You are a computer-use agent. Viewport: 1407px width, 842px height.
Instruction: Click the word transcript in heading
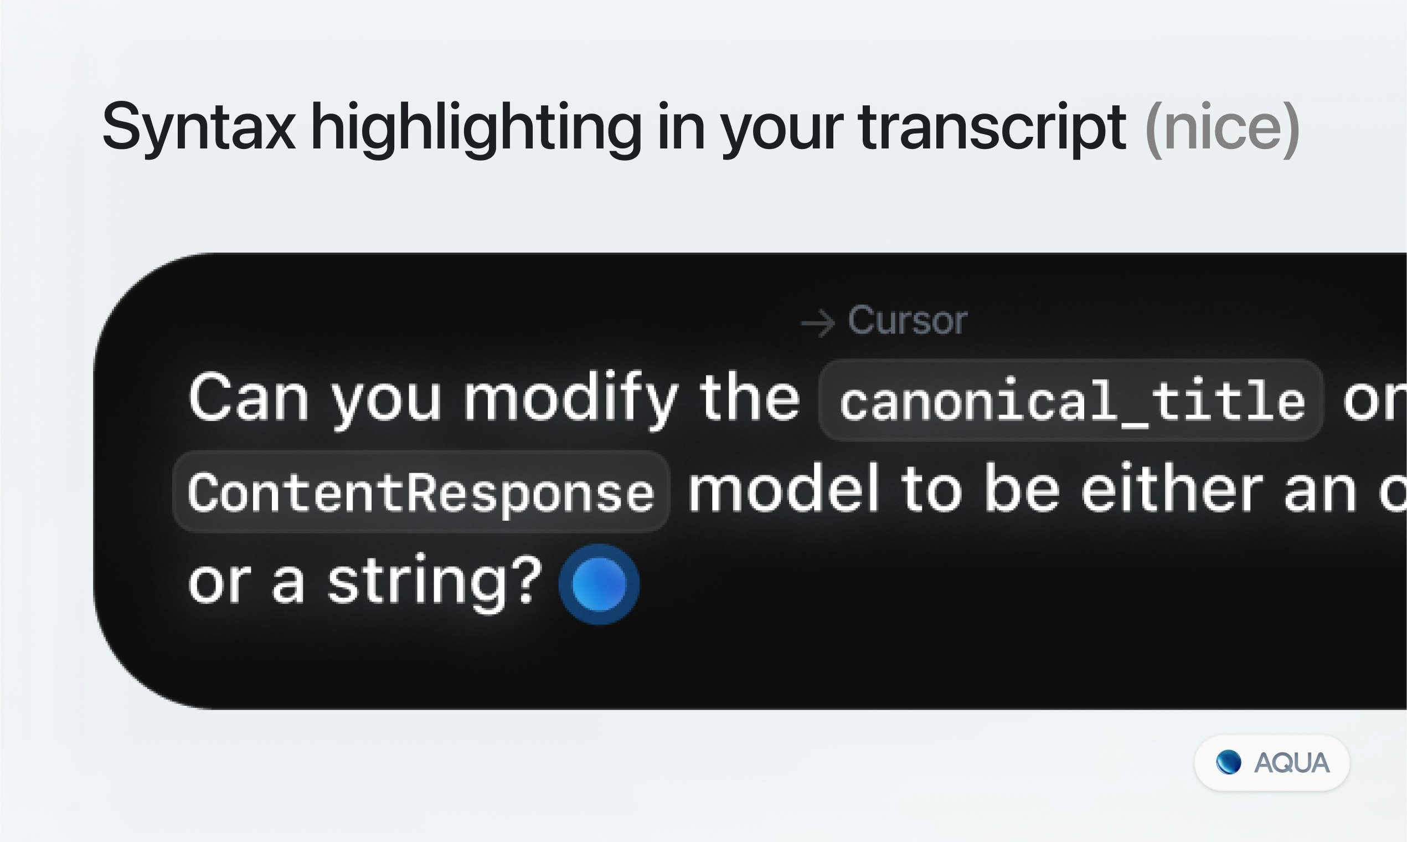[992, 127]
